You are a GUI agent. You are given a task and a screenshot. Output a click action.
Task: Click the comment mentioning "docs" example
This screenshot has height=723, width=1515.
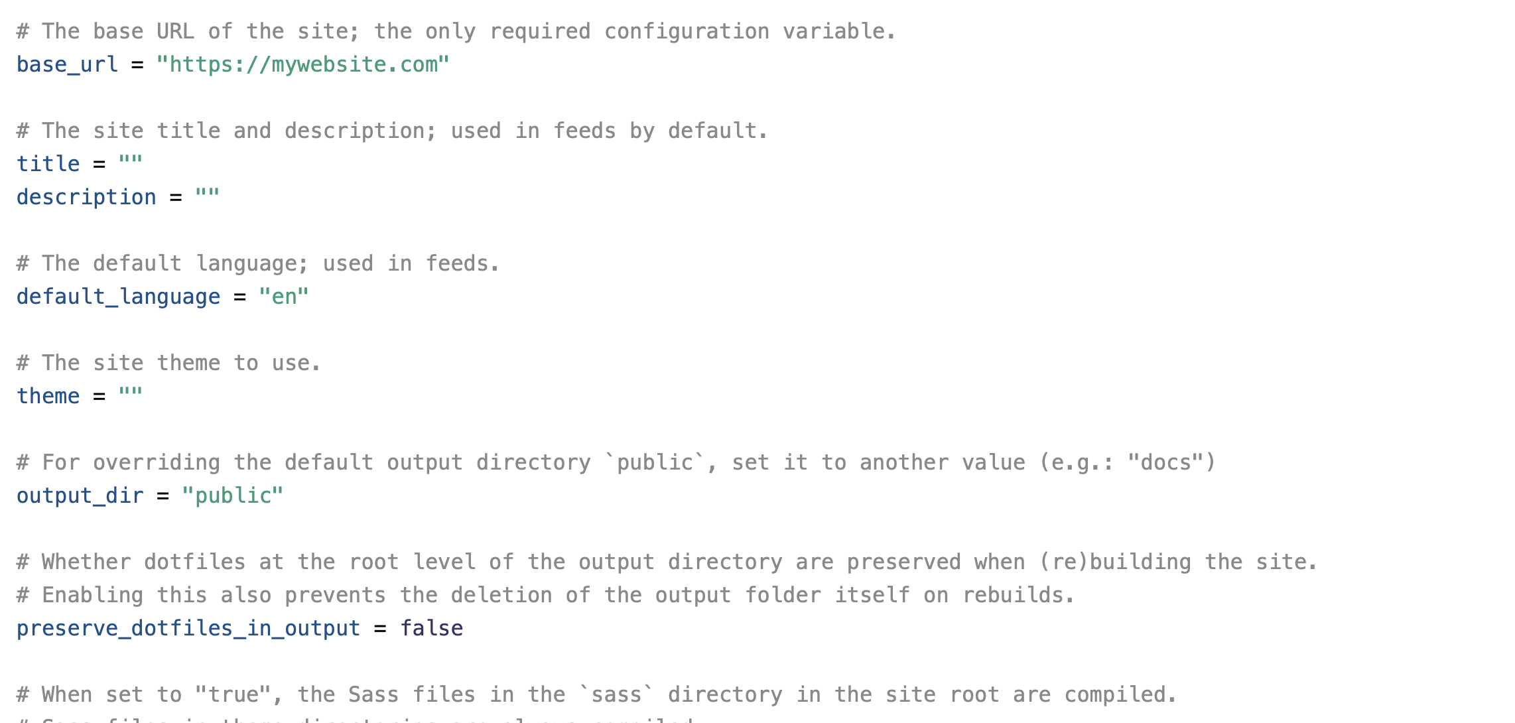pyautogui.click(x=616, y=462)
